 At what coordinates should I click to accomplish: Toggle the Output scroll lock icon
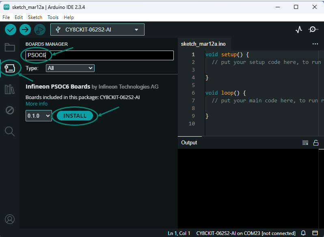(x=316, y=143)
